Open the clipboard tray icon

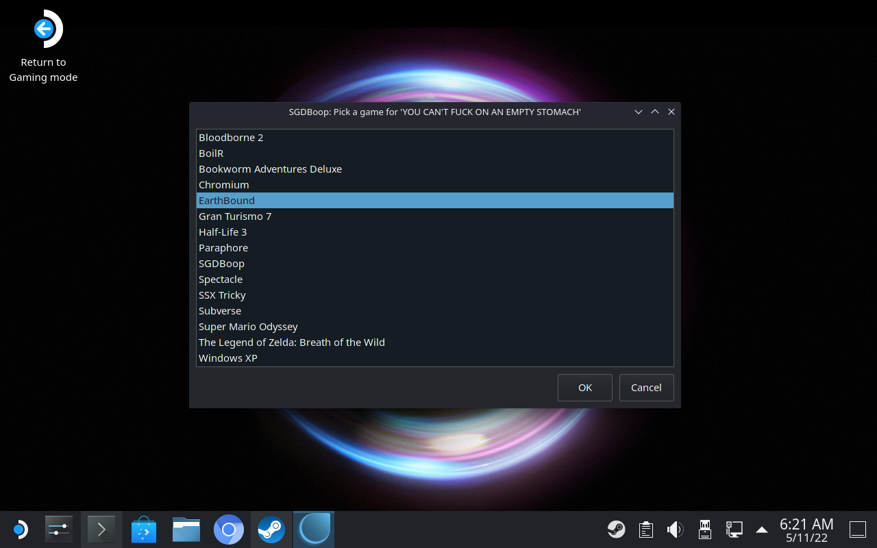(x=645, y=530)
